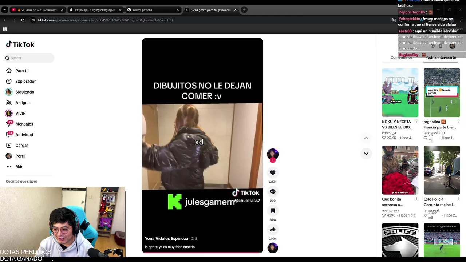
Task: Like the video with heart icon
Action: coord(273,172)
